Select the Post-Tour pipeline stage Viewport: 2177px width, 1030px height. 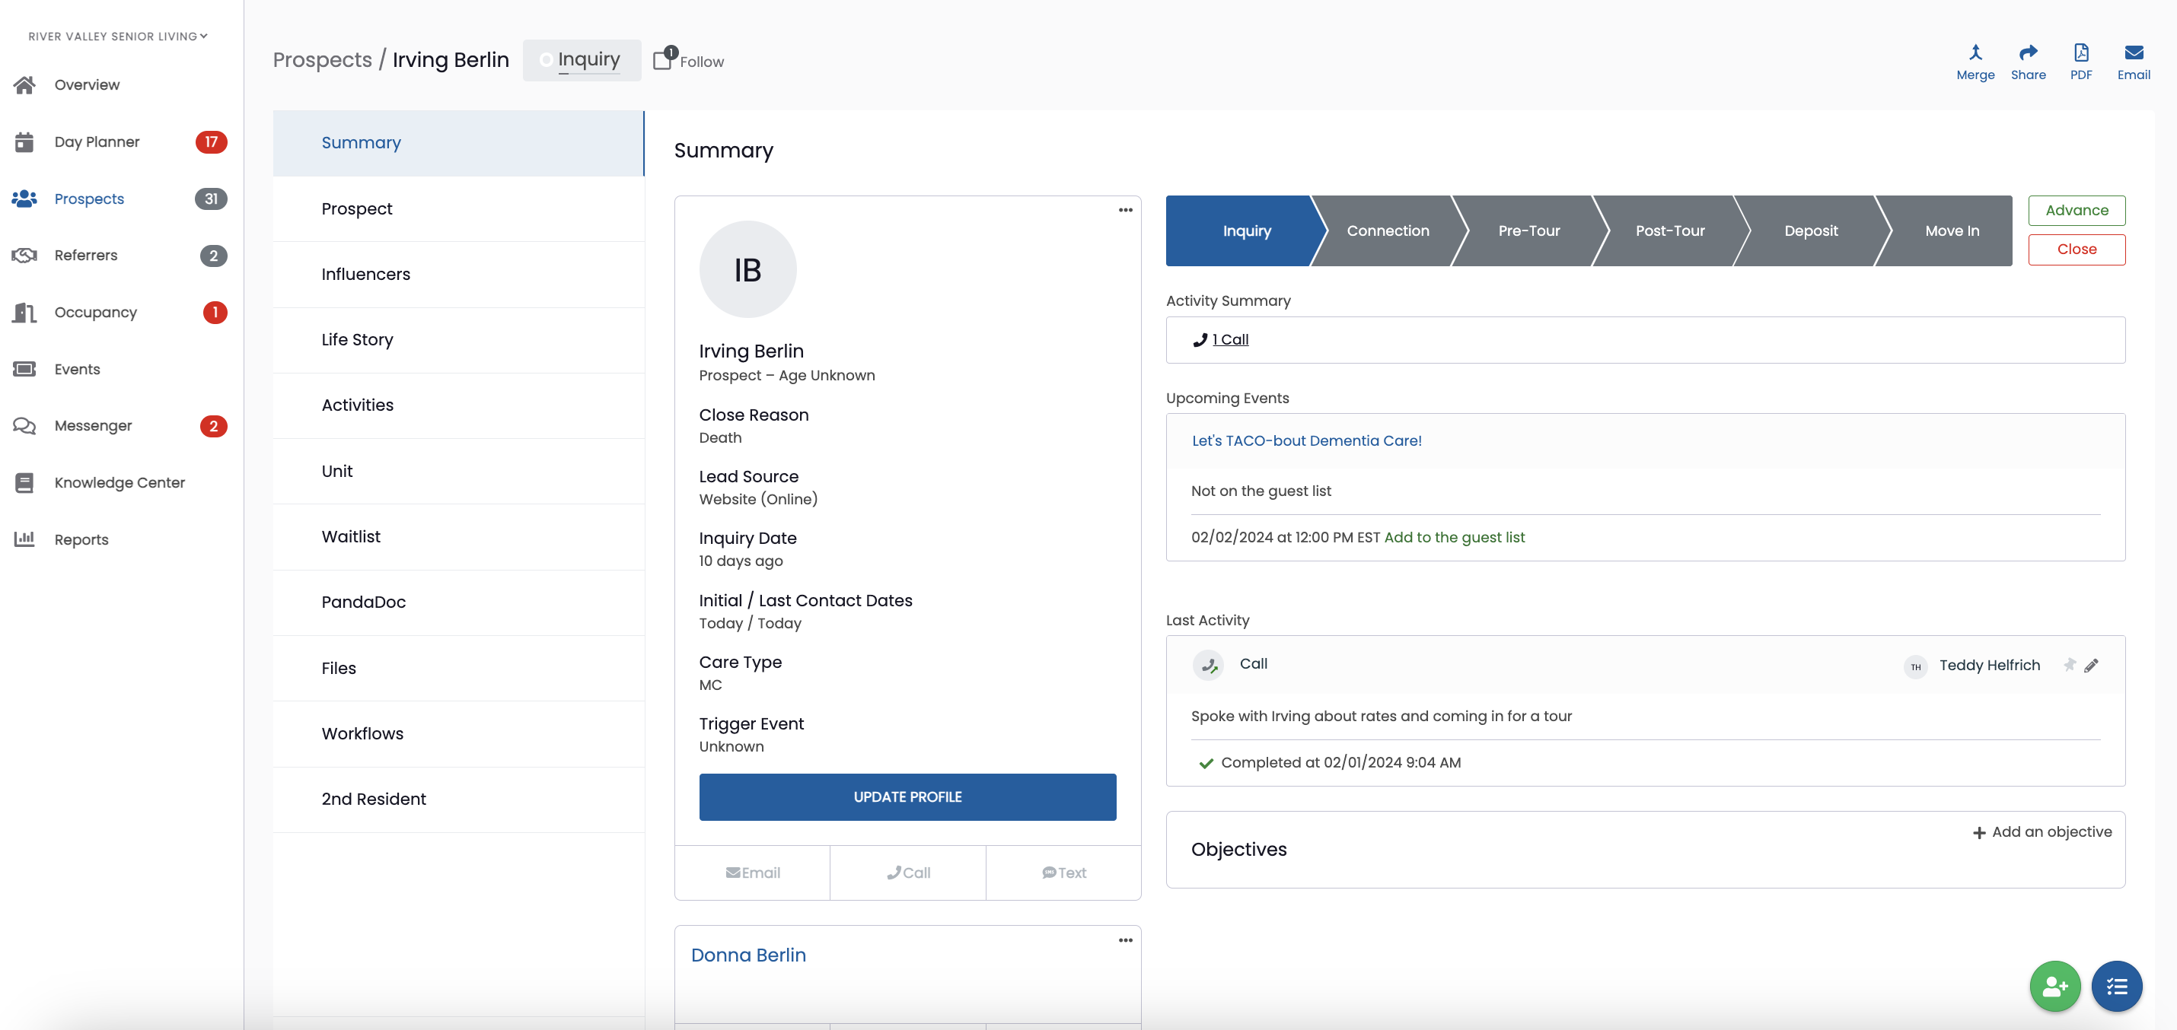(x=1670, y=231)
